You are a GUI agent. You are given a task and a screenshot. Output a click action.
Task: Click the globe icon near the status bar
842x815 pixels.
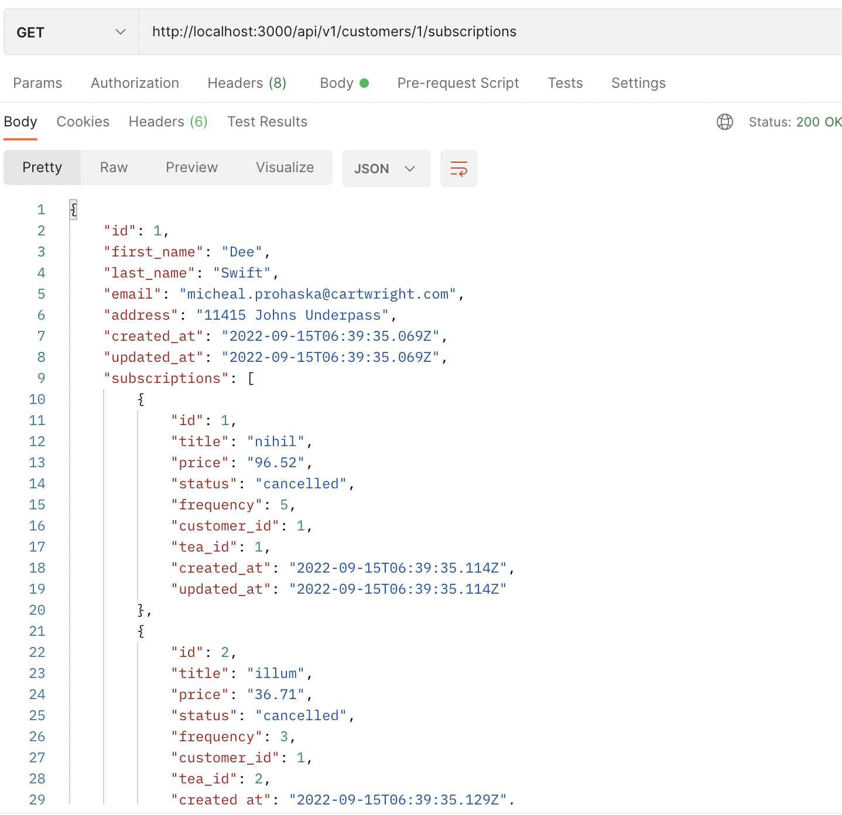724,122
